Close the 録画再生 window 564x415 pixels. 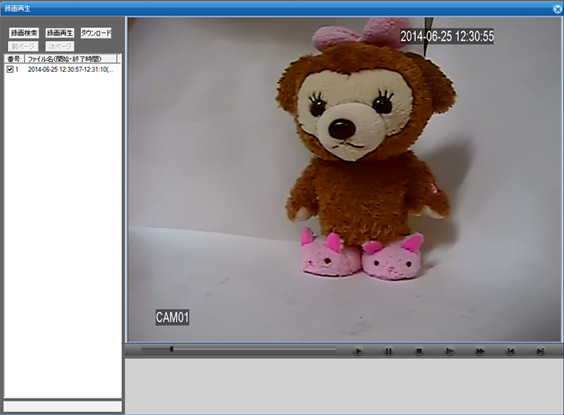(558, 9)
